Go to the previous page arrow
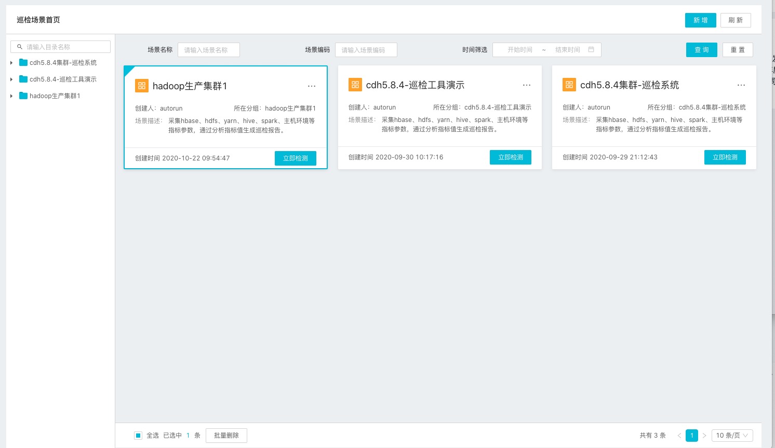The image size is (775, 448). (679, 436)
